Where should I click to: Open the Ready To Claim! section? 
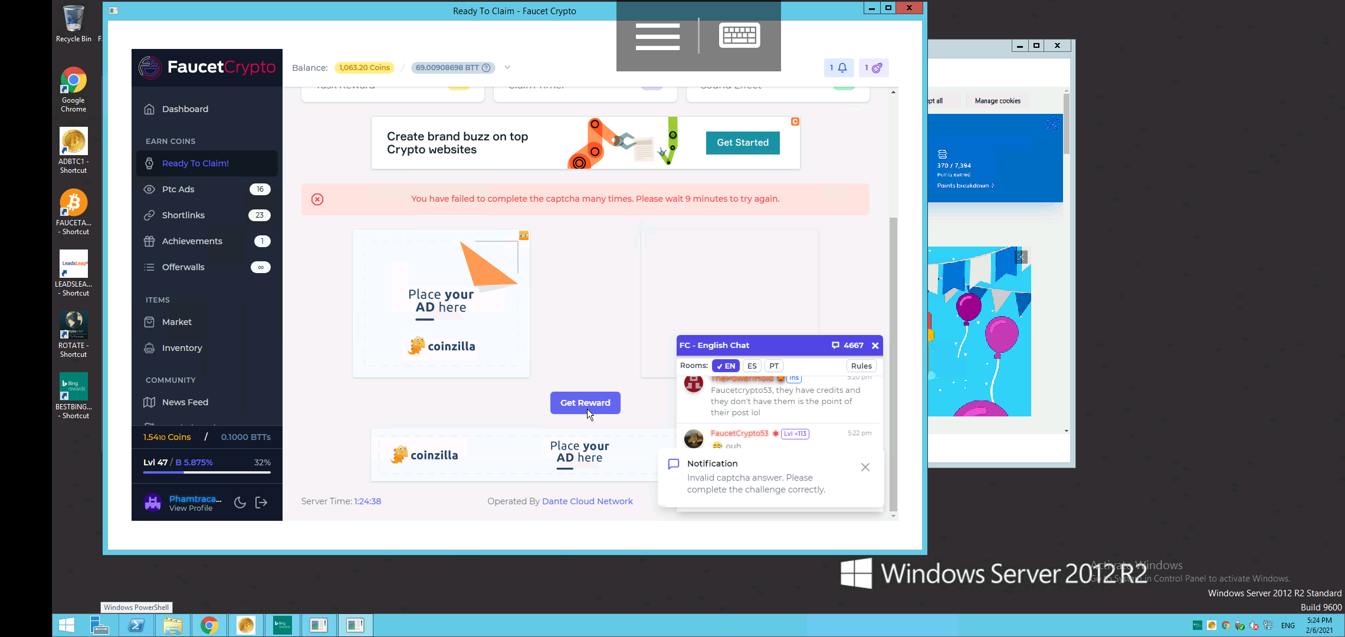tap(195, 163)
